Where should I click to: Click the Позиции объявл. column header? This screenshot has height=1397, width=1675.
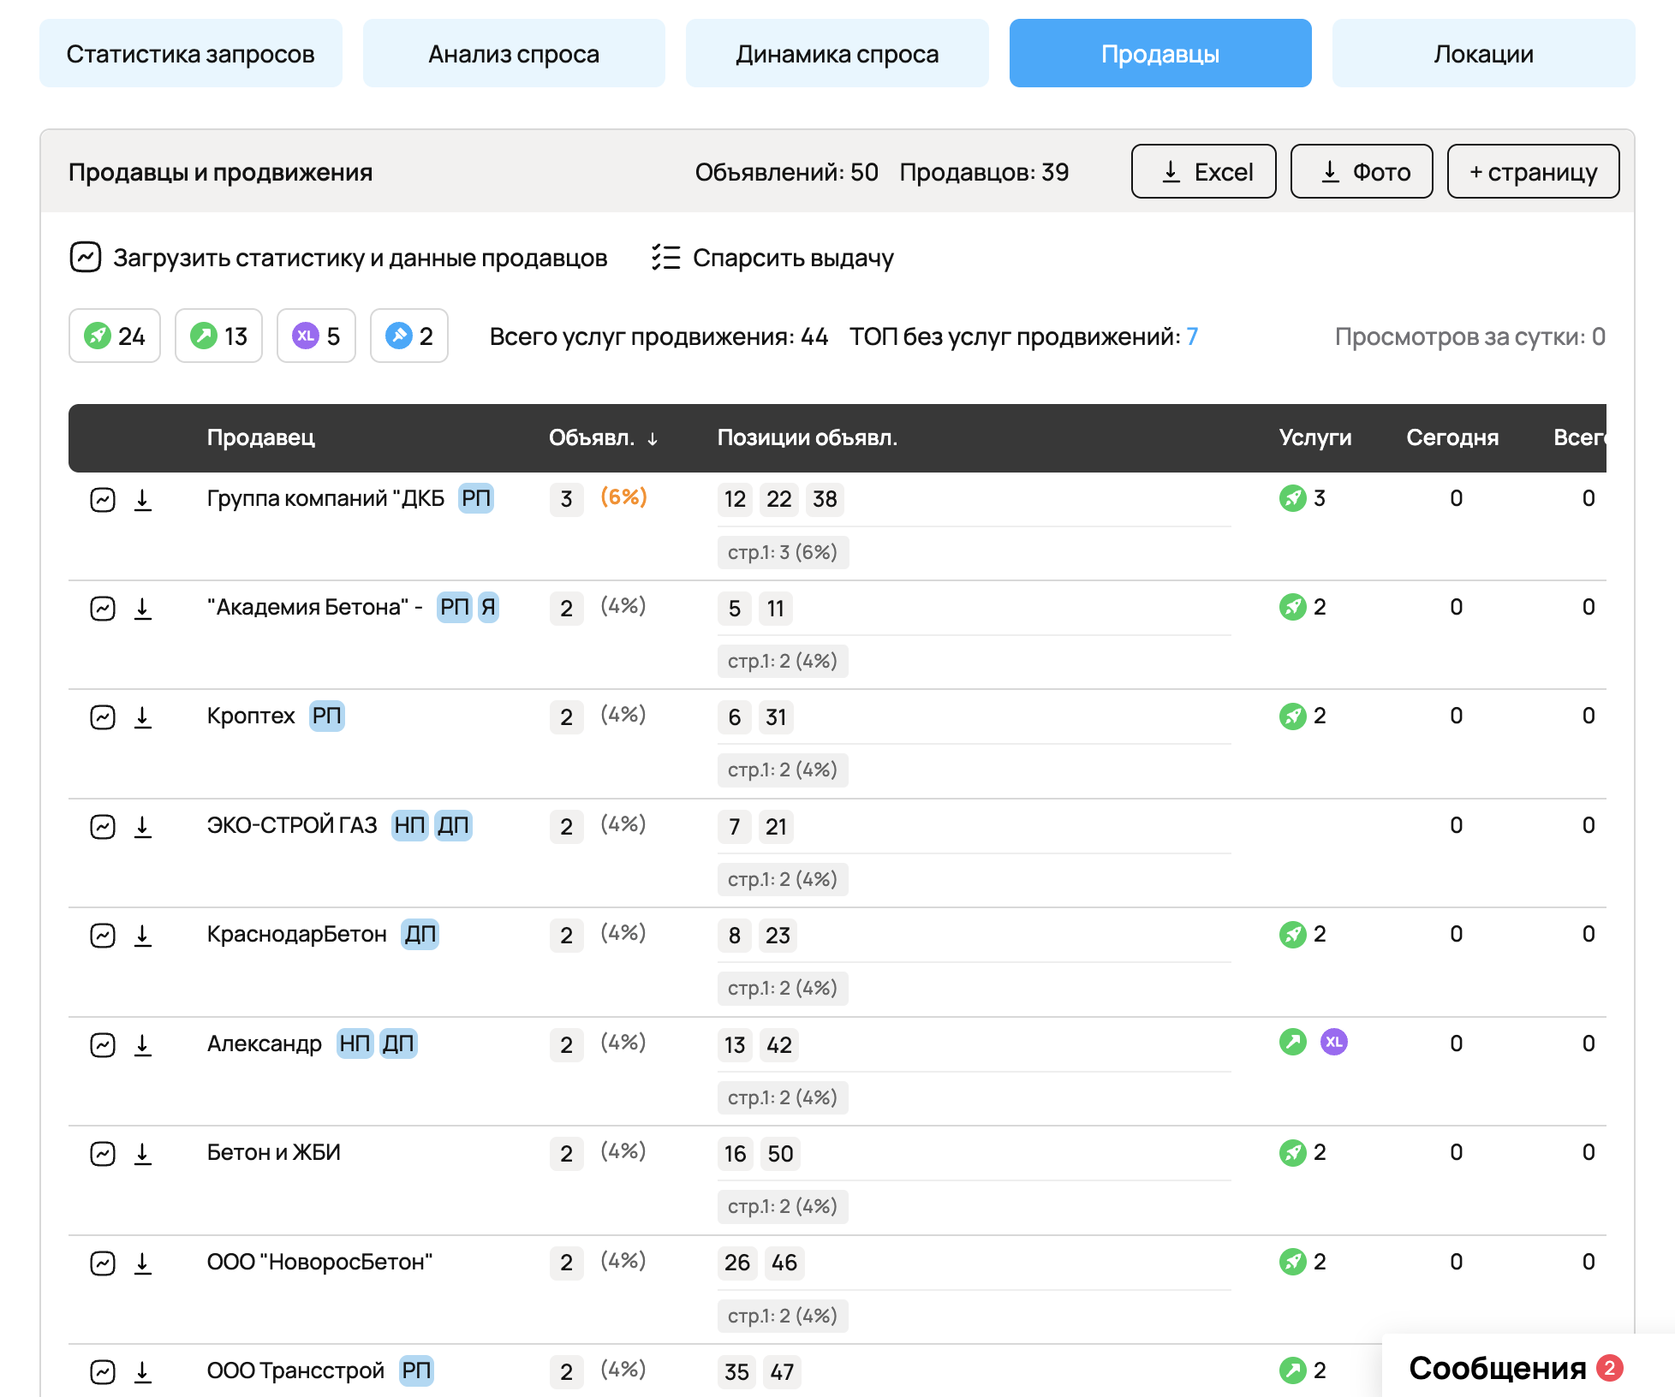808,437
